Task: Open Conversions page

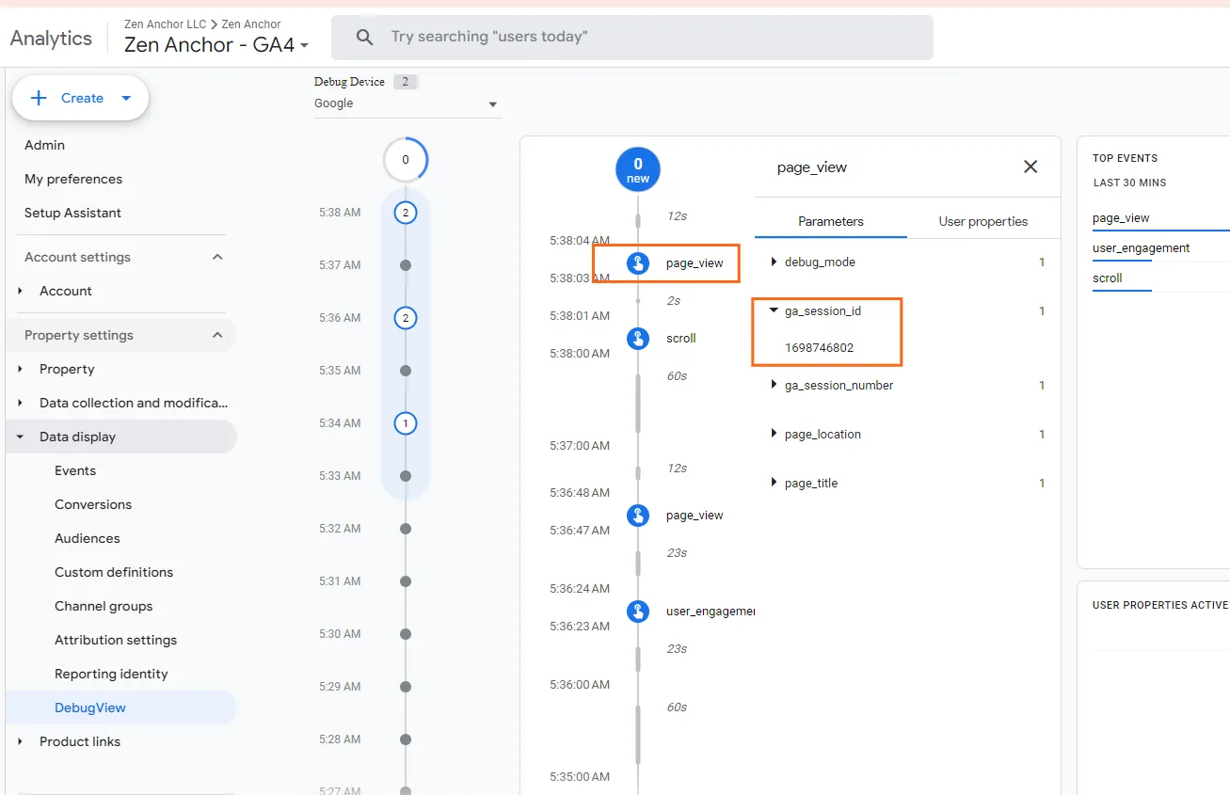Action: pyautogui.click(x=93, y=504)
